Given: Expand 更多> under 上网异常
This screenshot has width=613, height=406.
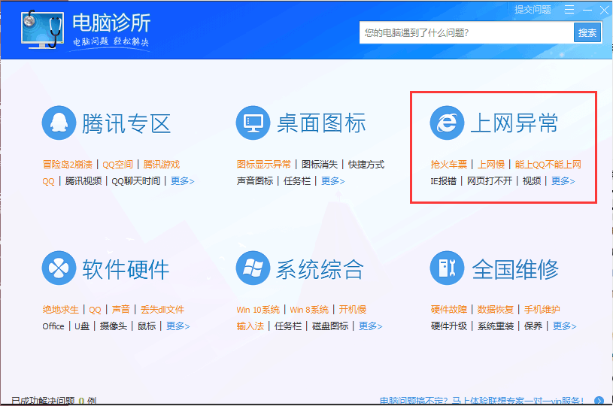Looking at the screenshot, I should [x=563, y=181].
